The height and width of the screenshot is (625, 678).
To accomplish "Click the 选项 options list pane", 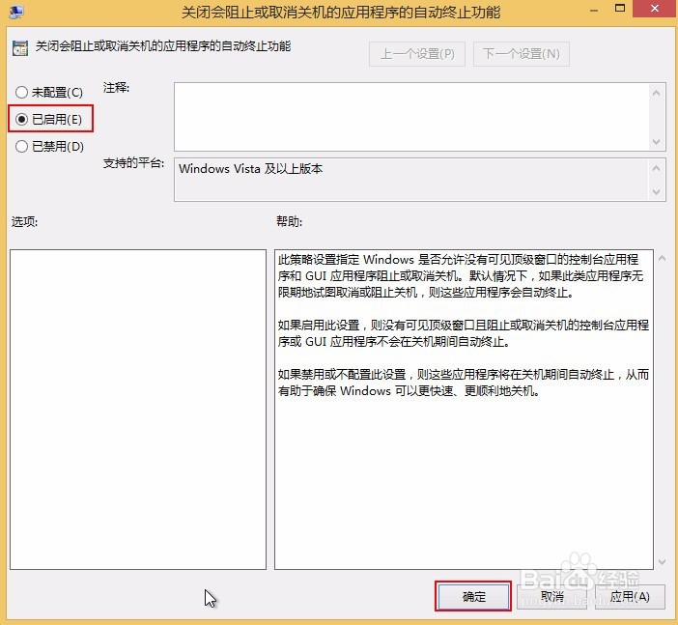I will pyautogui.click(x=138, y=410).
